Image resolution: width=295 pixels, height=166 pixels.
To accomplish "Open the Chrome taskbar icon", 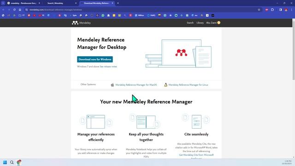I will click(x=19, y=162).
